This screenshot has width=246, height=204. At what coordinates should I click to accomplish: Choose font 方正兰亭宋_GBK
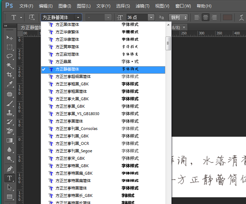tap(103, 158)
